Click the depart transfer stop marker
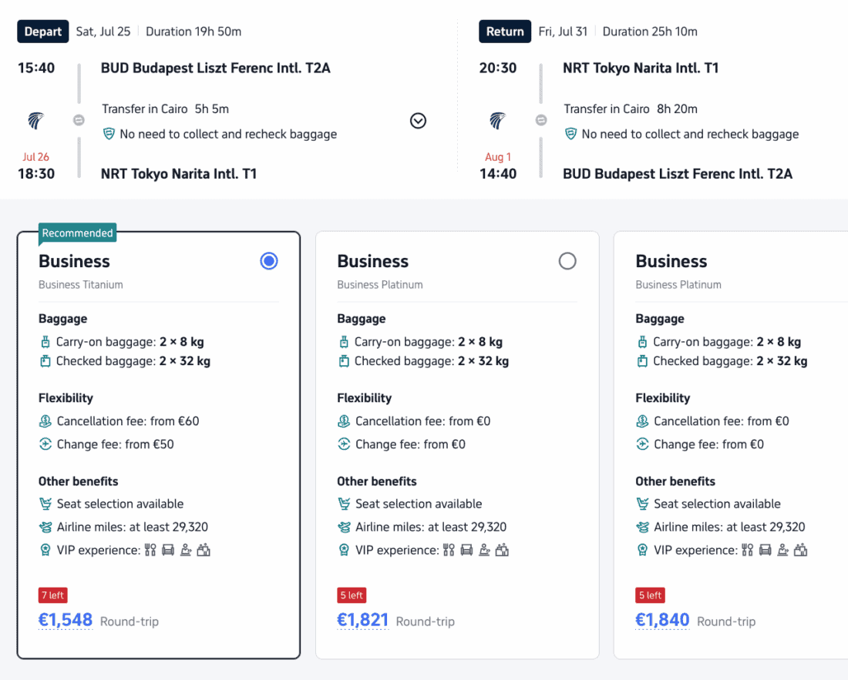 (x=79, y=120)
